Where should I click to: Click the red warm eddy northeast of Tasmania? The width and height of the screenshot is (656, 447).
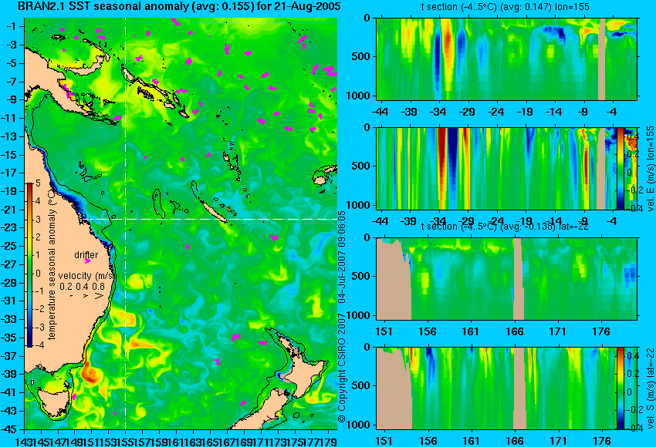pyautogui.click(x=89, y=371)
